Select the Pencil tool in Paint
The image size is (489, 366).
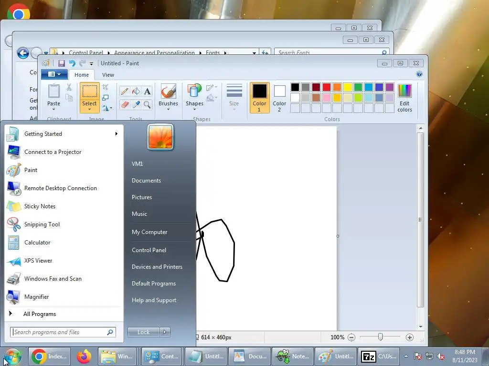tap(125, 91)
